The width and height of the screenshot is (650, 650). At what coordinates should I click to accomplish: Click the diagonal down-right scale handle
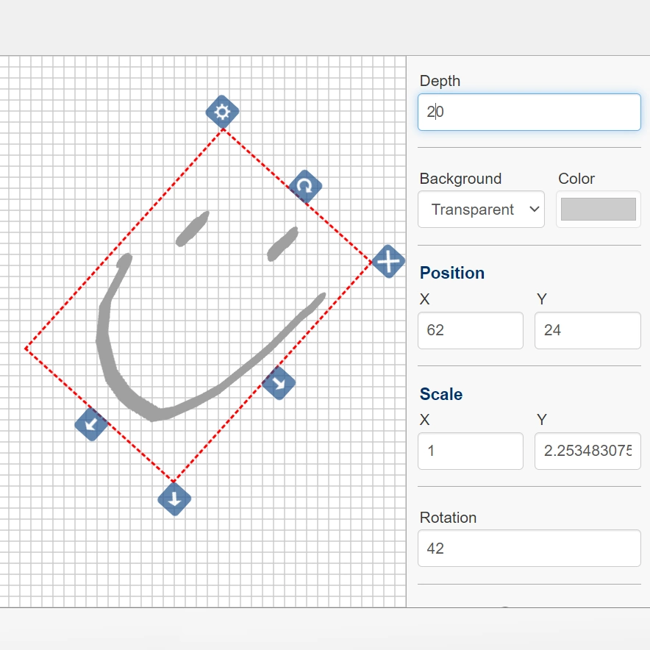pyautogui.click(x=279, y=382)
